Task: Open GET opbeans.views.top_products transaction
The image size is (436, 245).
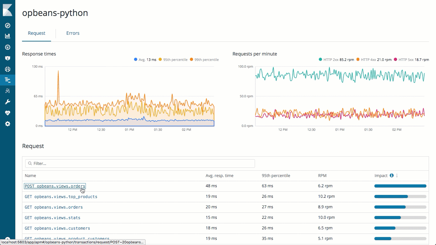Action: click(61, 197)
